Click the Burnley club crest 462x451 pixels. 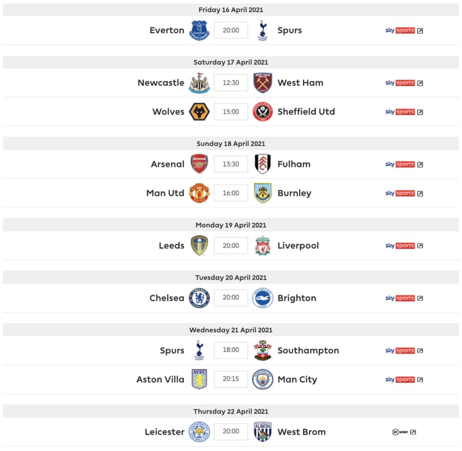coord(263,193)
